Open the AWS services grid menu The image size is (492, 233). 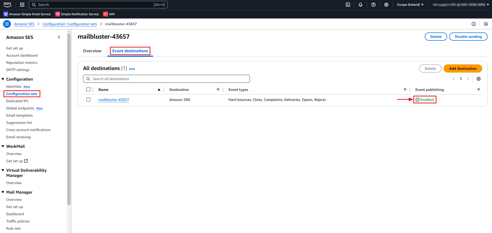click(x=22, y=5)
